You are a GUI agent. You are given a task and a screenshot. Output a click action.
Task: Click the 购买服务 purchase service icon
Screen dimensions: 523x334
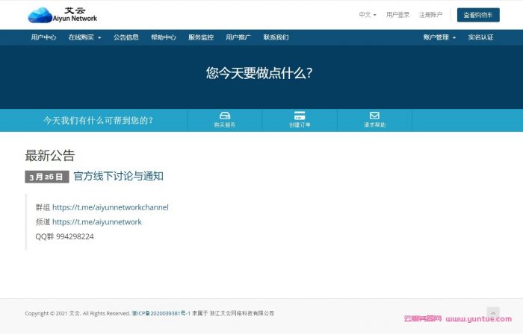pyautogui.click(x=224, y=116)
